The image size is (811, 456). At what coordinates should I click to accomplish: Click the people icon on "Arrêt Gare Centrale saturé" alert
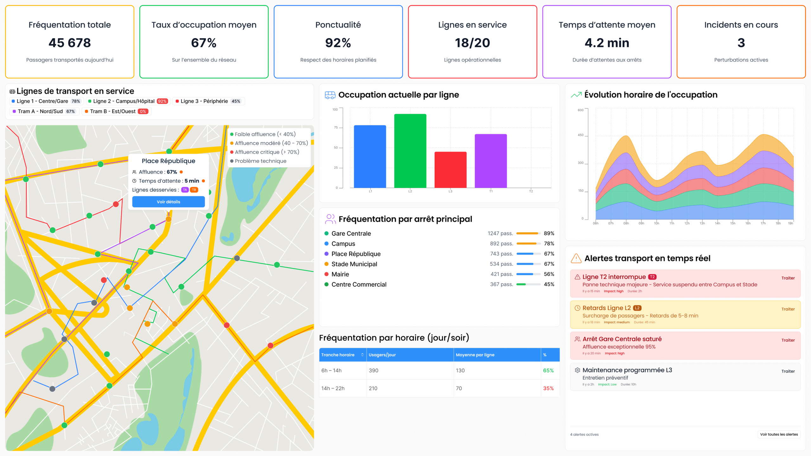point(577,339)
